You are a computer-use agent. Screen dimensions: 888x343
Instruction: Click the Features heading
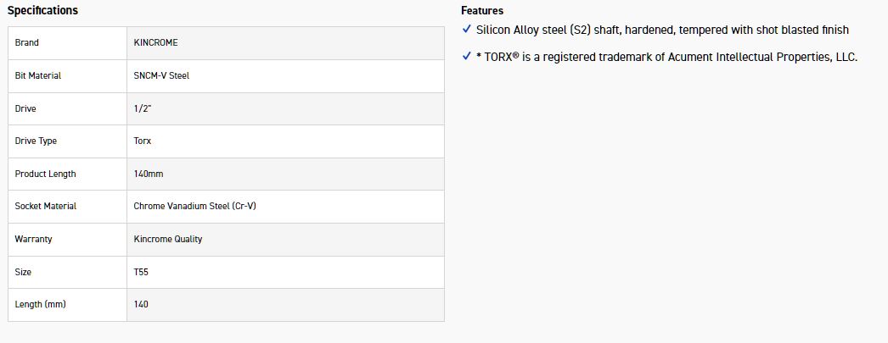coord(482,11)
